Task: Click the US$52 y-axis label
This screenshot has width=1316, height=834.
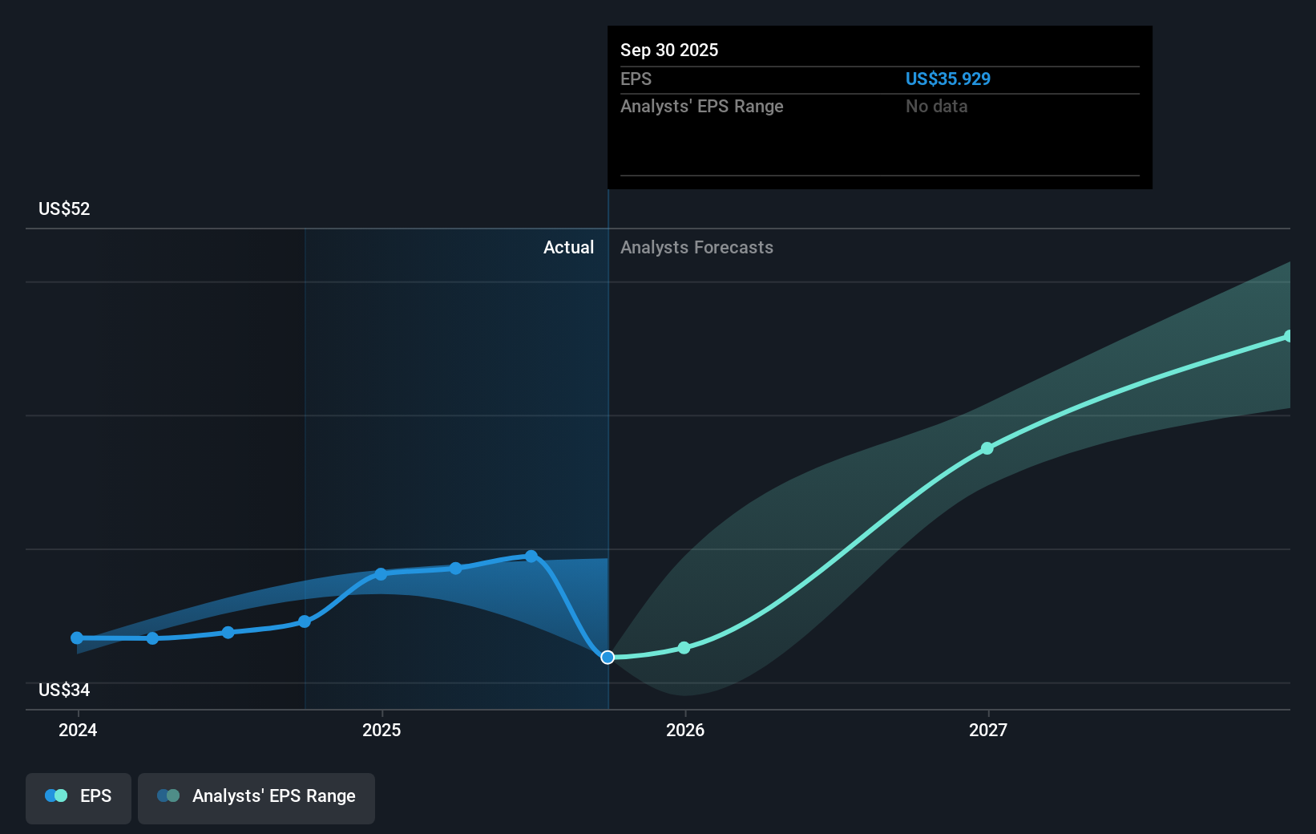Action: pos(64,209)
